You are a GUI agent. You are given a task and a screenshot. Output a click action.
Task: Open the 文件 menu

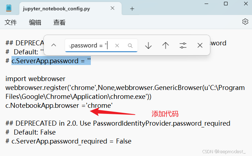[x=11, y=22]
